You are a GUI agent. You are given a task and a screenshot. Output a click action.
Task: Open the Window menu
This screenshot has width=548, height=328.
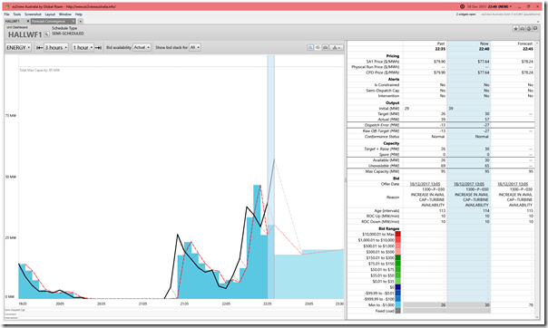point(65,14)
